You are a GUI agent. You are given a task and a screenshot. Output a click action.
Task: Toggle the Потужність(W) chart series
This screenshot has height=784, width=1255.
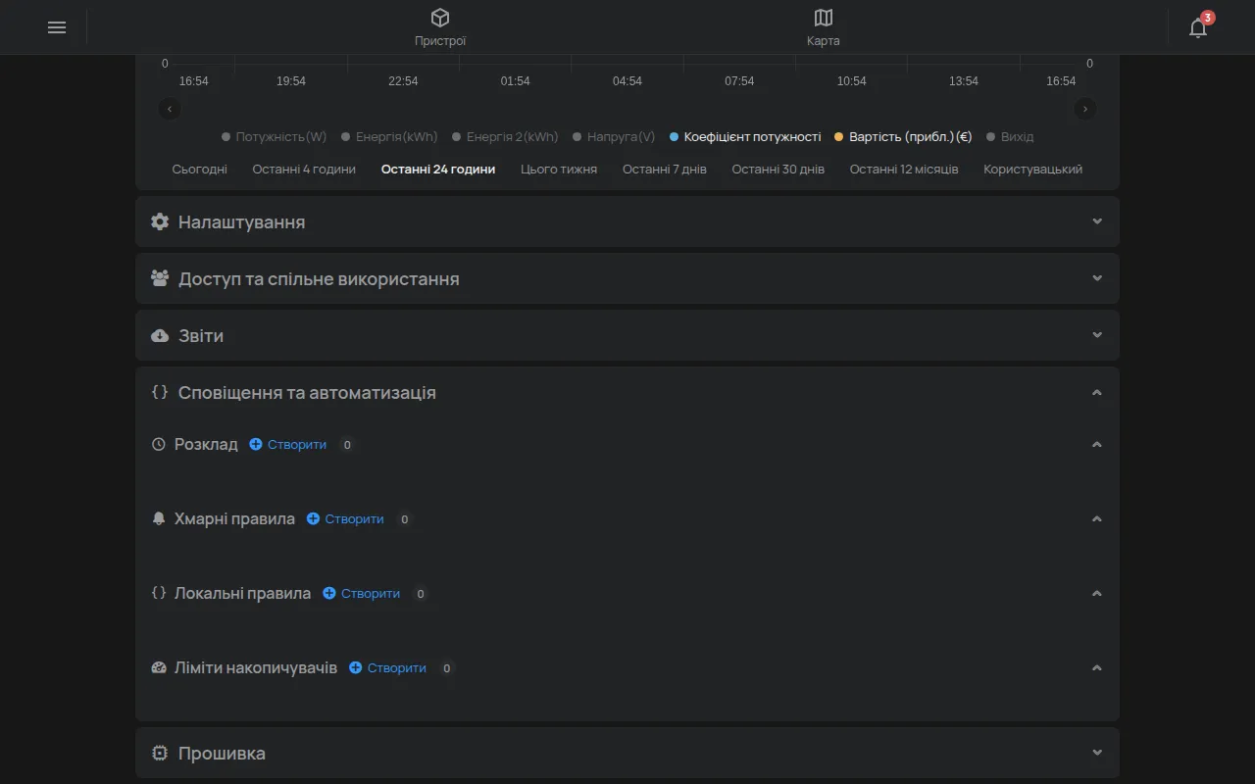pyautogui.click(x=275, y=137)
